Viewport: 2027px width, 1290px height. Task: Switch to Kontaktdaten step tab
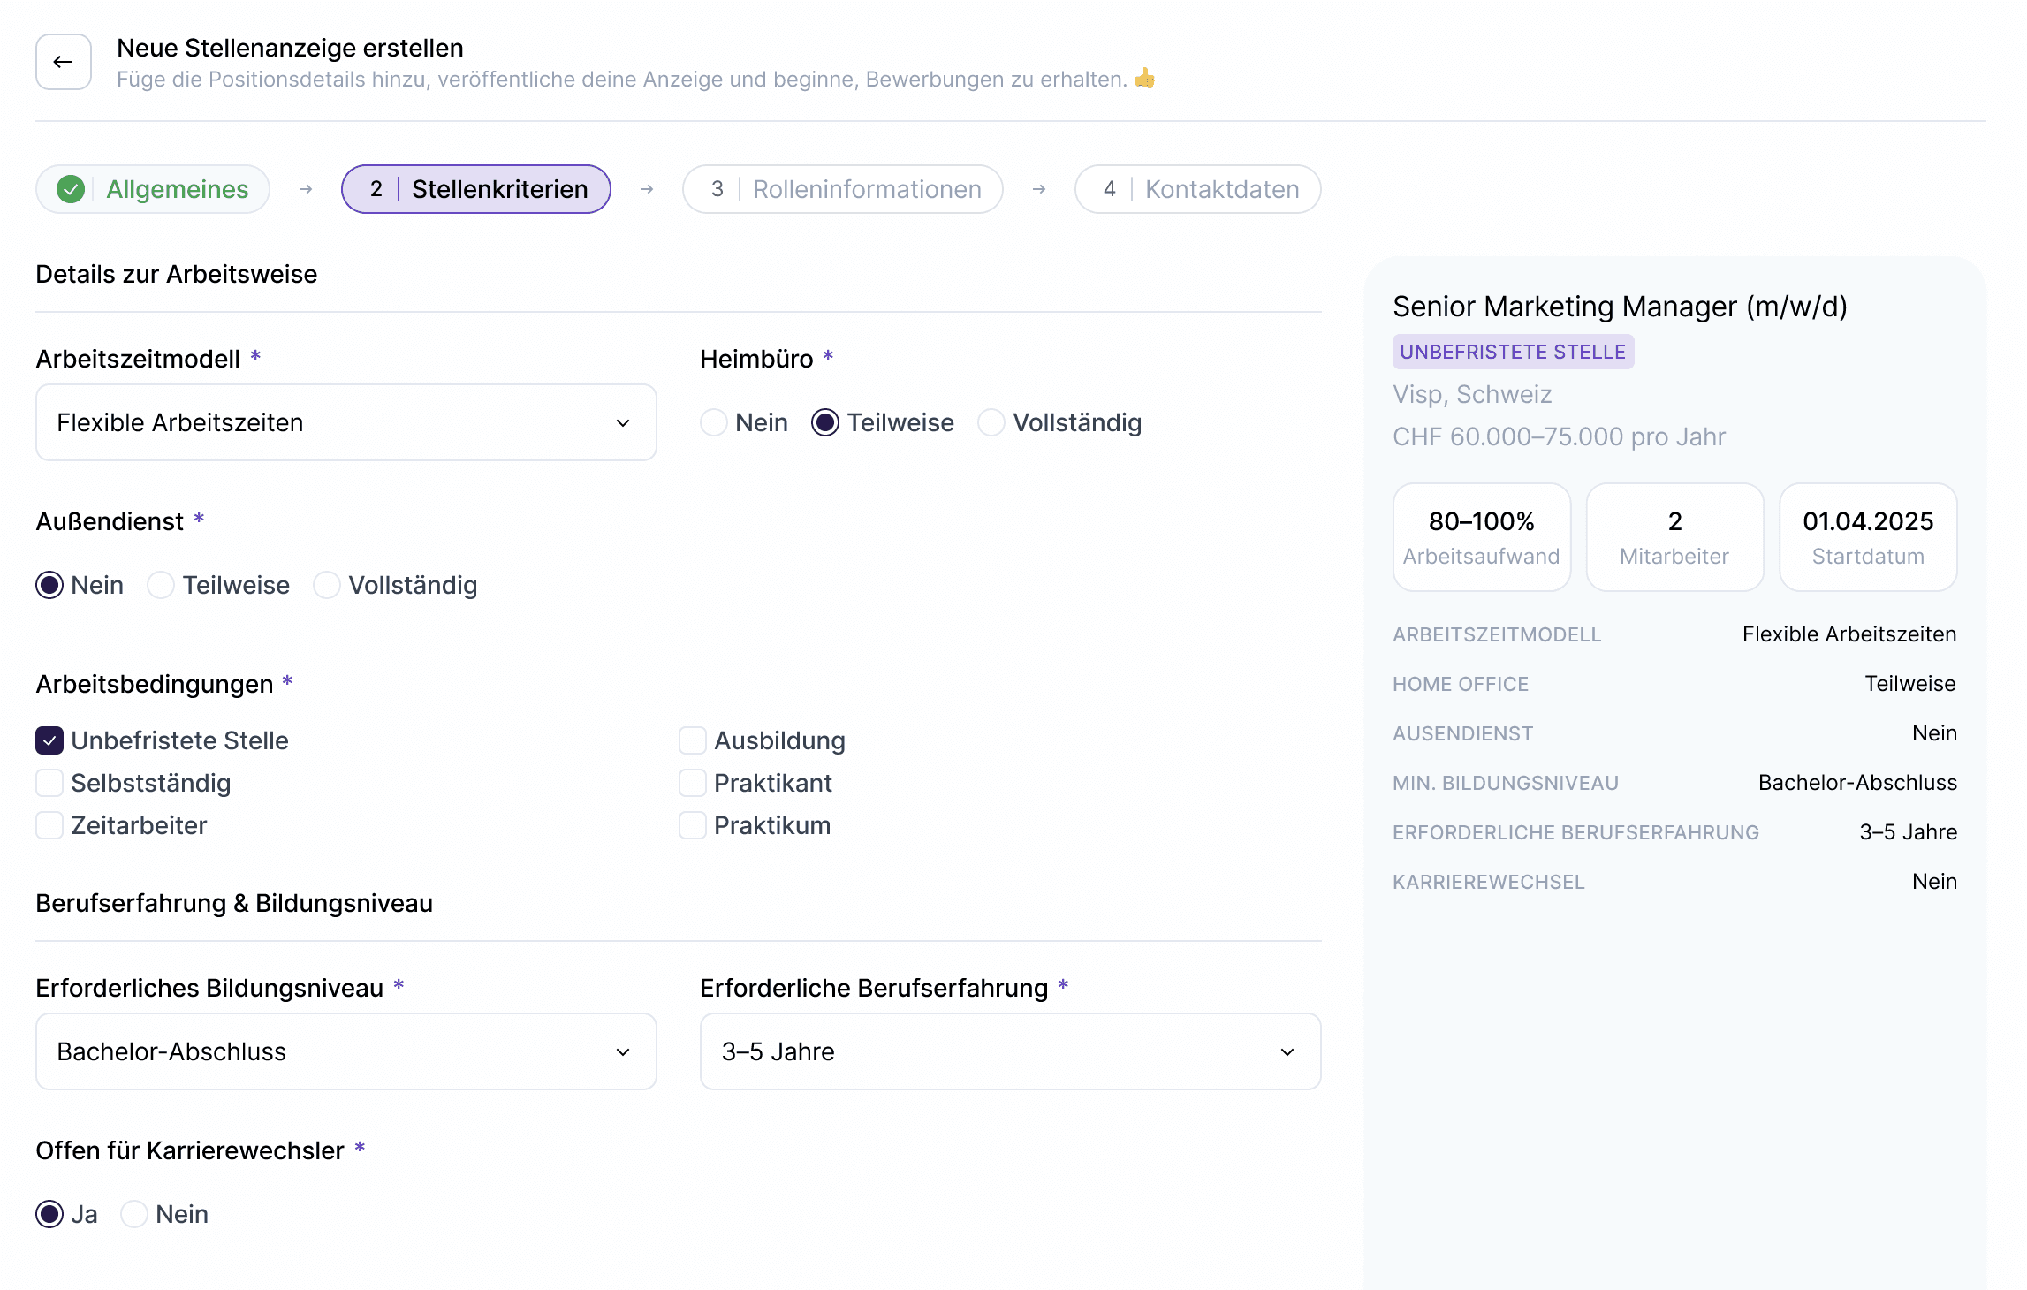[1197, 189]
